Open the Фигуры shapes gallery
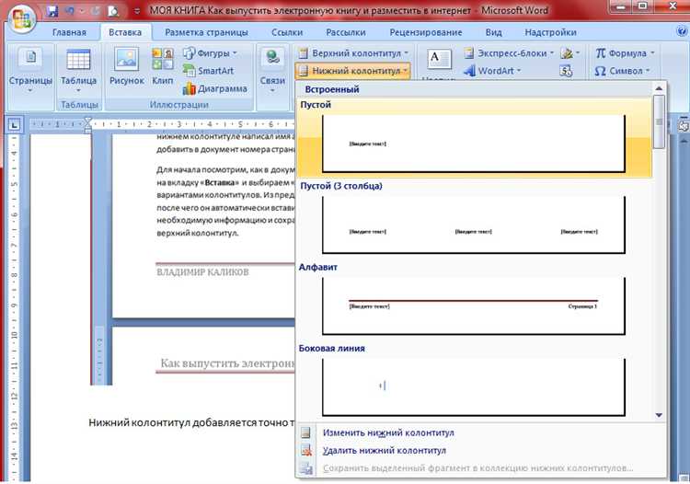 click(210, 53)
